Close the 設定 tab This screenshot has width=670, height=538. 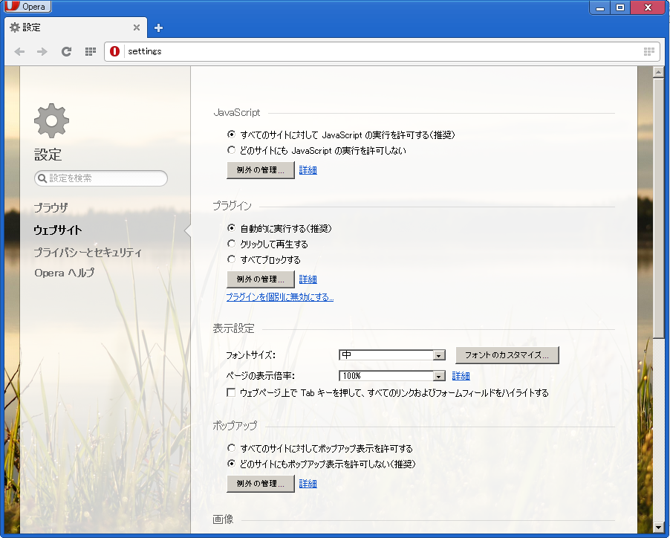[x=137, y=27]
